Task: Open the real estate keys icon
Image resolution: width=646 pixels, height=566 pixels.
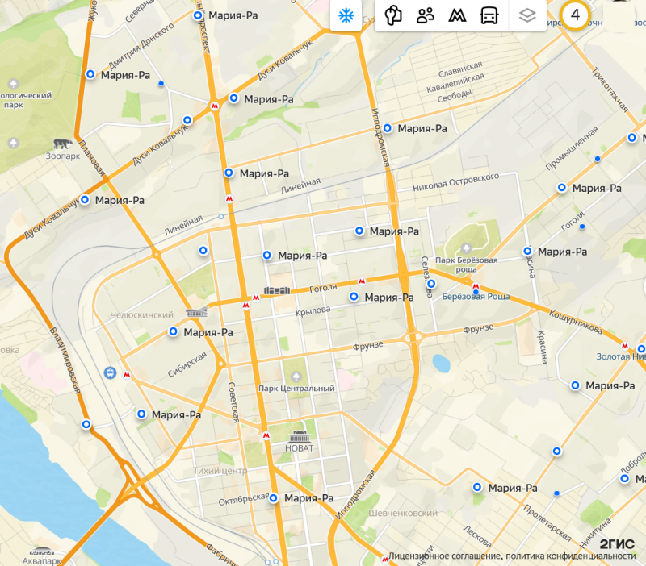Action: [x=393, y=16]
